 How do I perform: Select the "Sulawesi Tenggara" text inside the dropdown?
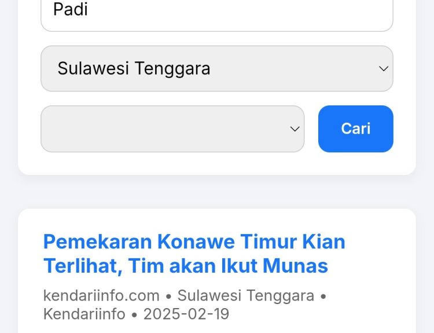click(134, 68)
